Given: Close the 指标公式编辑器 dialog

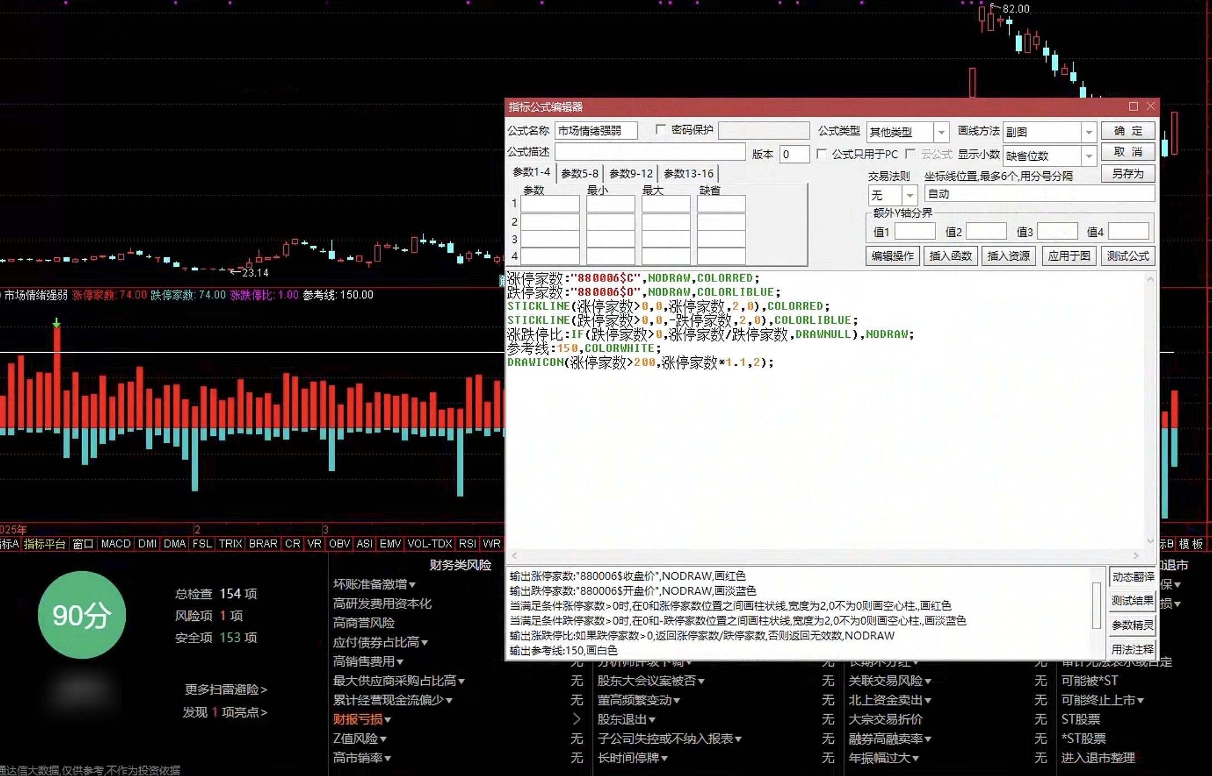Looking at the screenshot, I should [x=1151, y=106].
